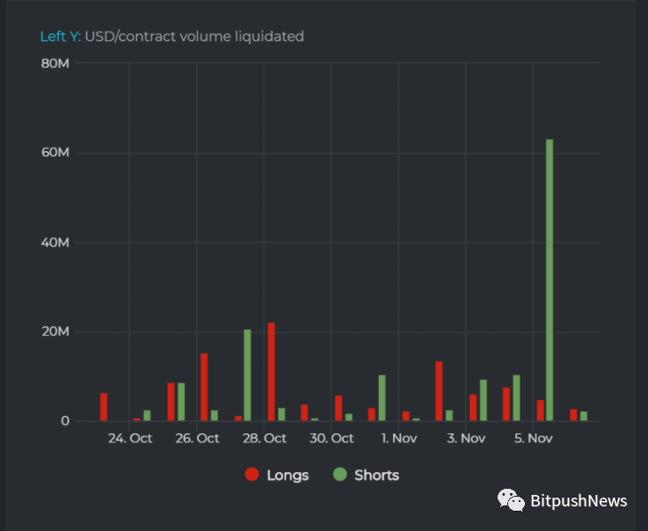The height and width of the screenshot is (531, 648).
Task: Click the WeChat logo icon
Action: coord(511,500)
